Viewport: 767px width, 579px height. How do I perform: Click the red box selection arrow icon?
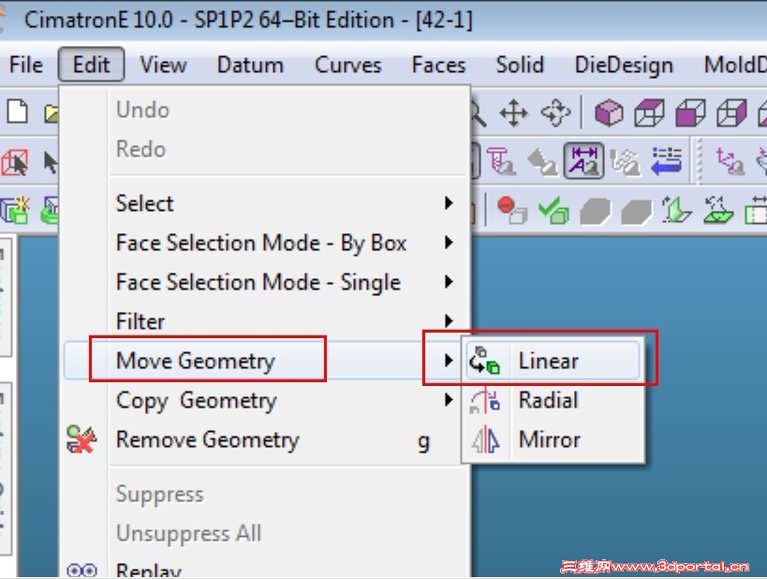[x=14, y=162]
